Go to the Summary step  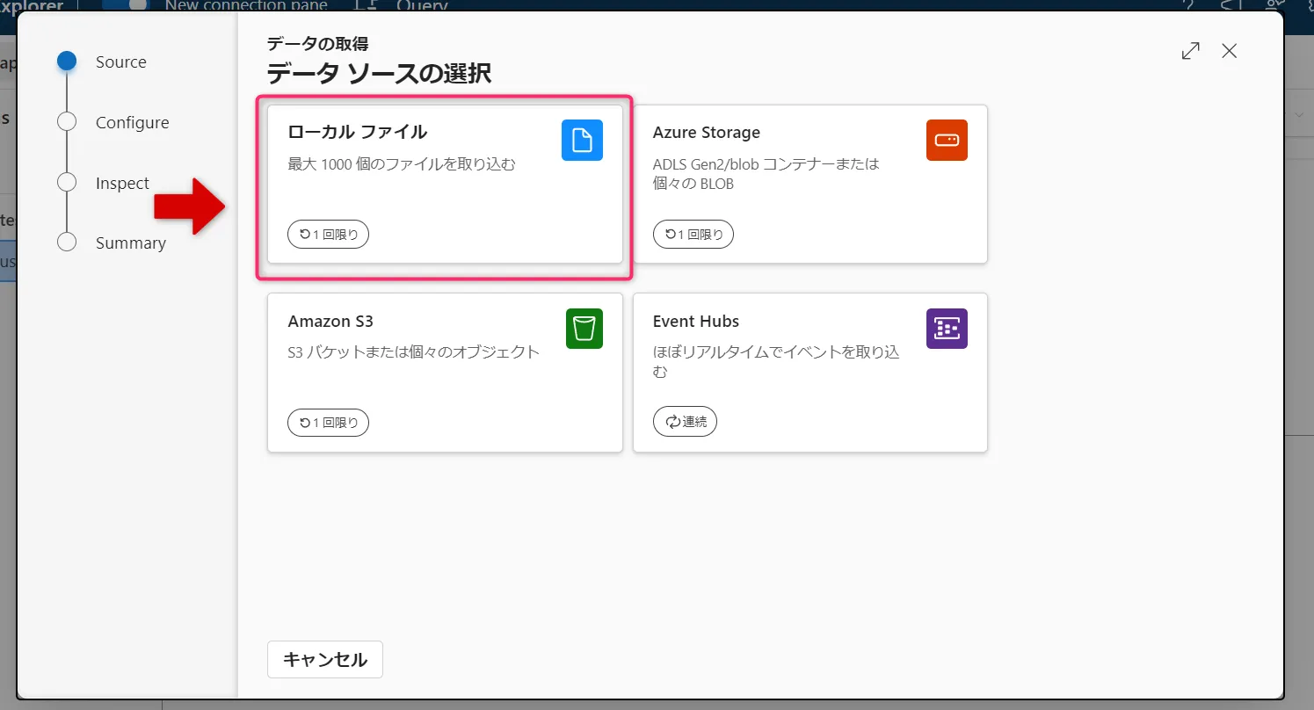[x=131, y=243]
